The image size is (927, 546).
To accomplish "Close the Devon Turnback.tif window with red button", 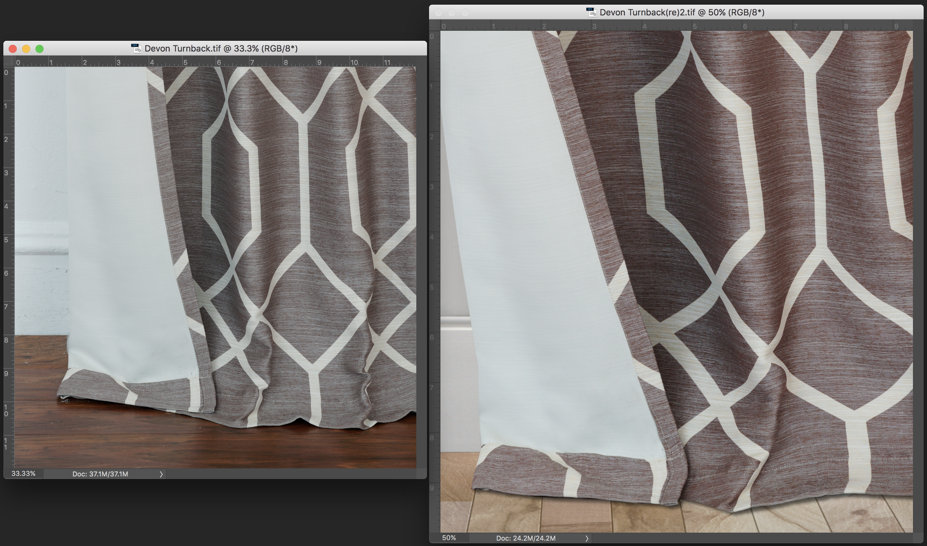I will [13, 49].
